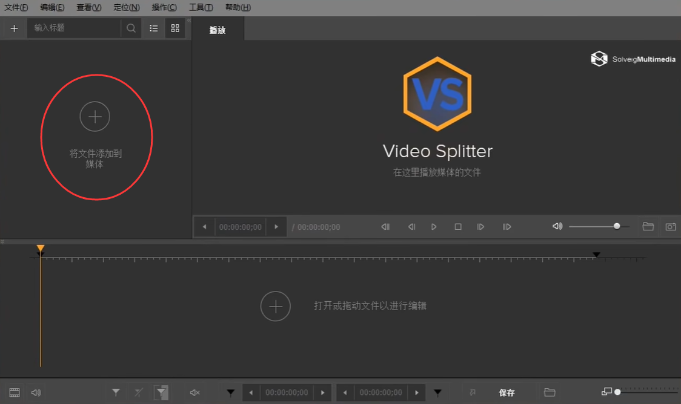Viewport: 681px width, 404px height.
Task: Click the black end marker on the timeline ruler
Action: (x=596, y=255)
